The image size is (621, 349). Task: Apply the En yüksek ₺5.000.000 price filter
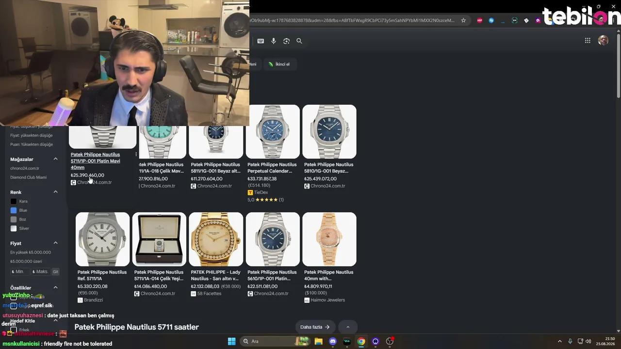[31, 253]
